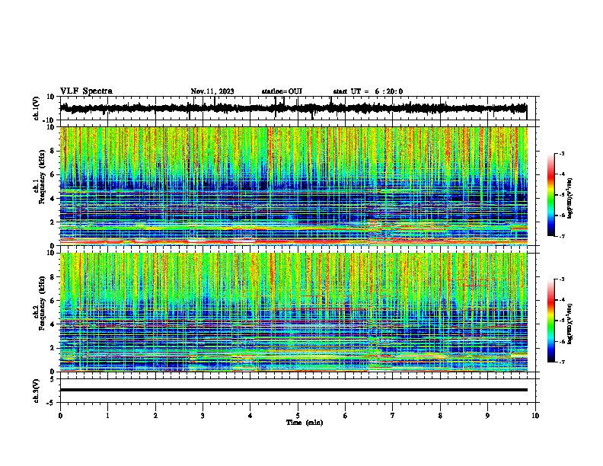The height and width of the screenshot is (466, 603).
Task: Click the ch.1 spectrogram panel
Action: click(x=294, y=186)
